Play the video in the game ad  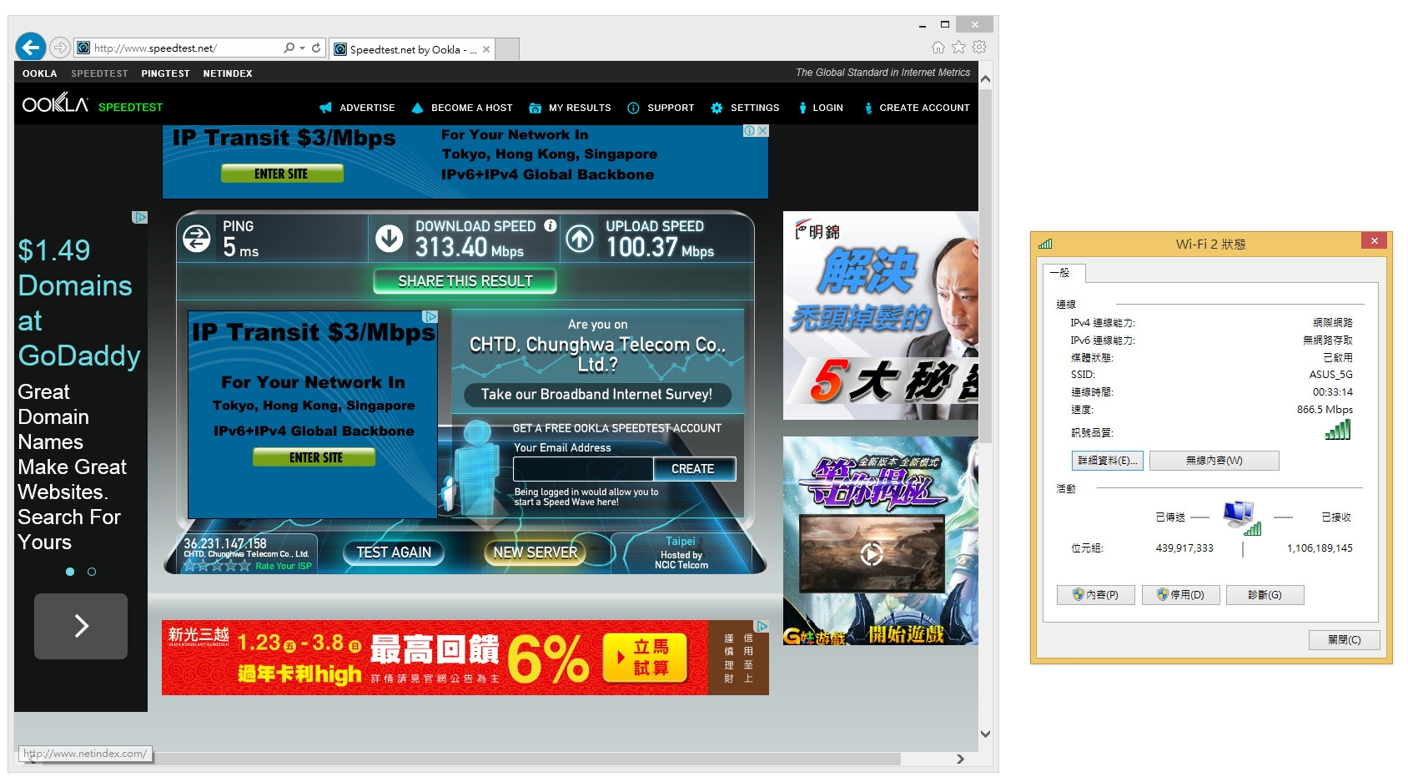pyautogui.click(x=871, y=553)
